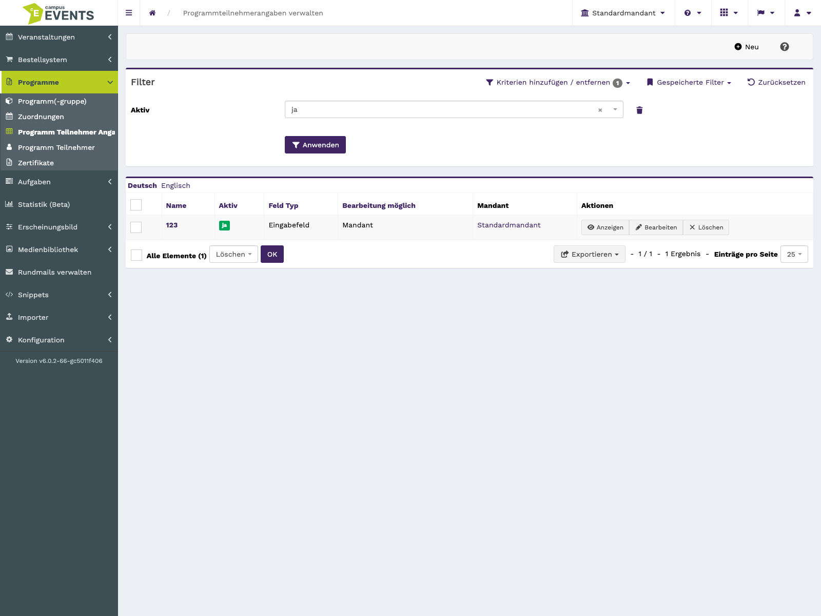The width and height of the screenshot is (821, 616).
Task: Sort table by Name column
Action: [176, 205]
